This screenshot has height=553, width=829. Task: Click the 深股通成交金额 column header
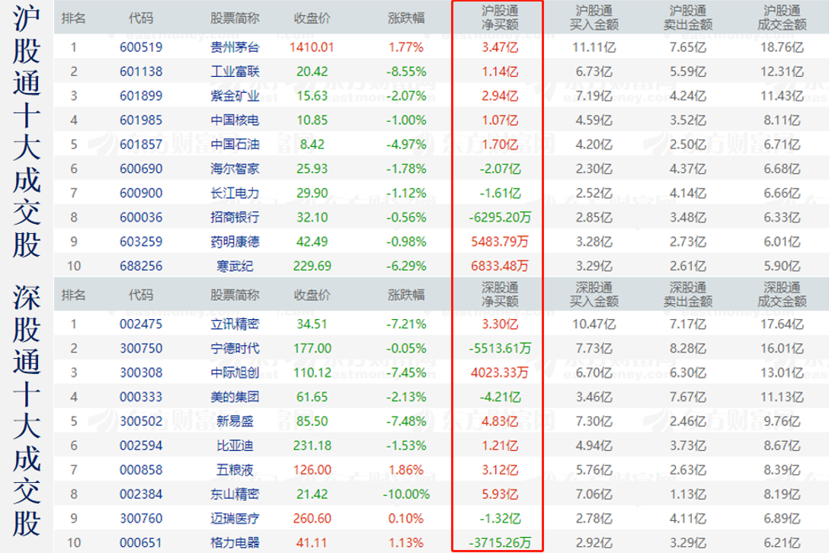click(x=782, y=295)
